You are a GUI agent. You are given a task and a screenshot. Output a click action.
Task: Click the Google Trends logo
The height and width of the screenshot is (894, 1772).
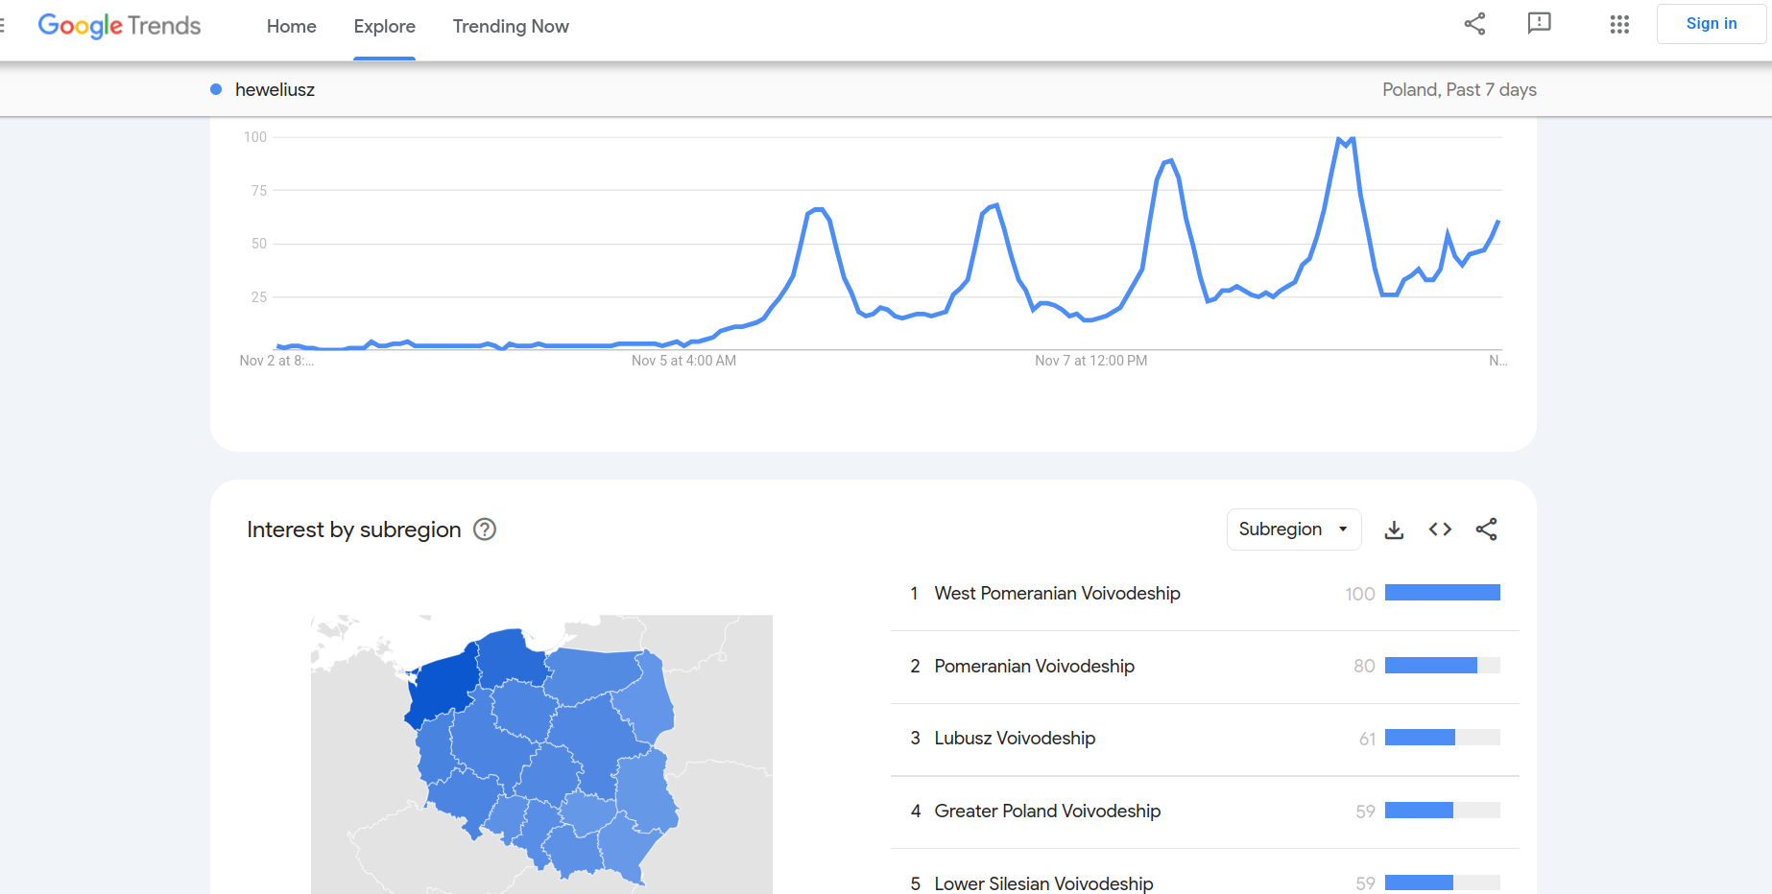coord(119,26)
